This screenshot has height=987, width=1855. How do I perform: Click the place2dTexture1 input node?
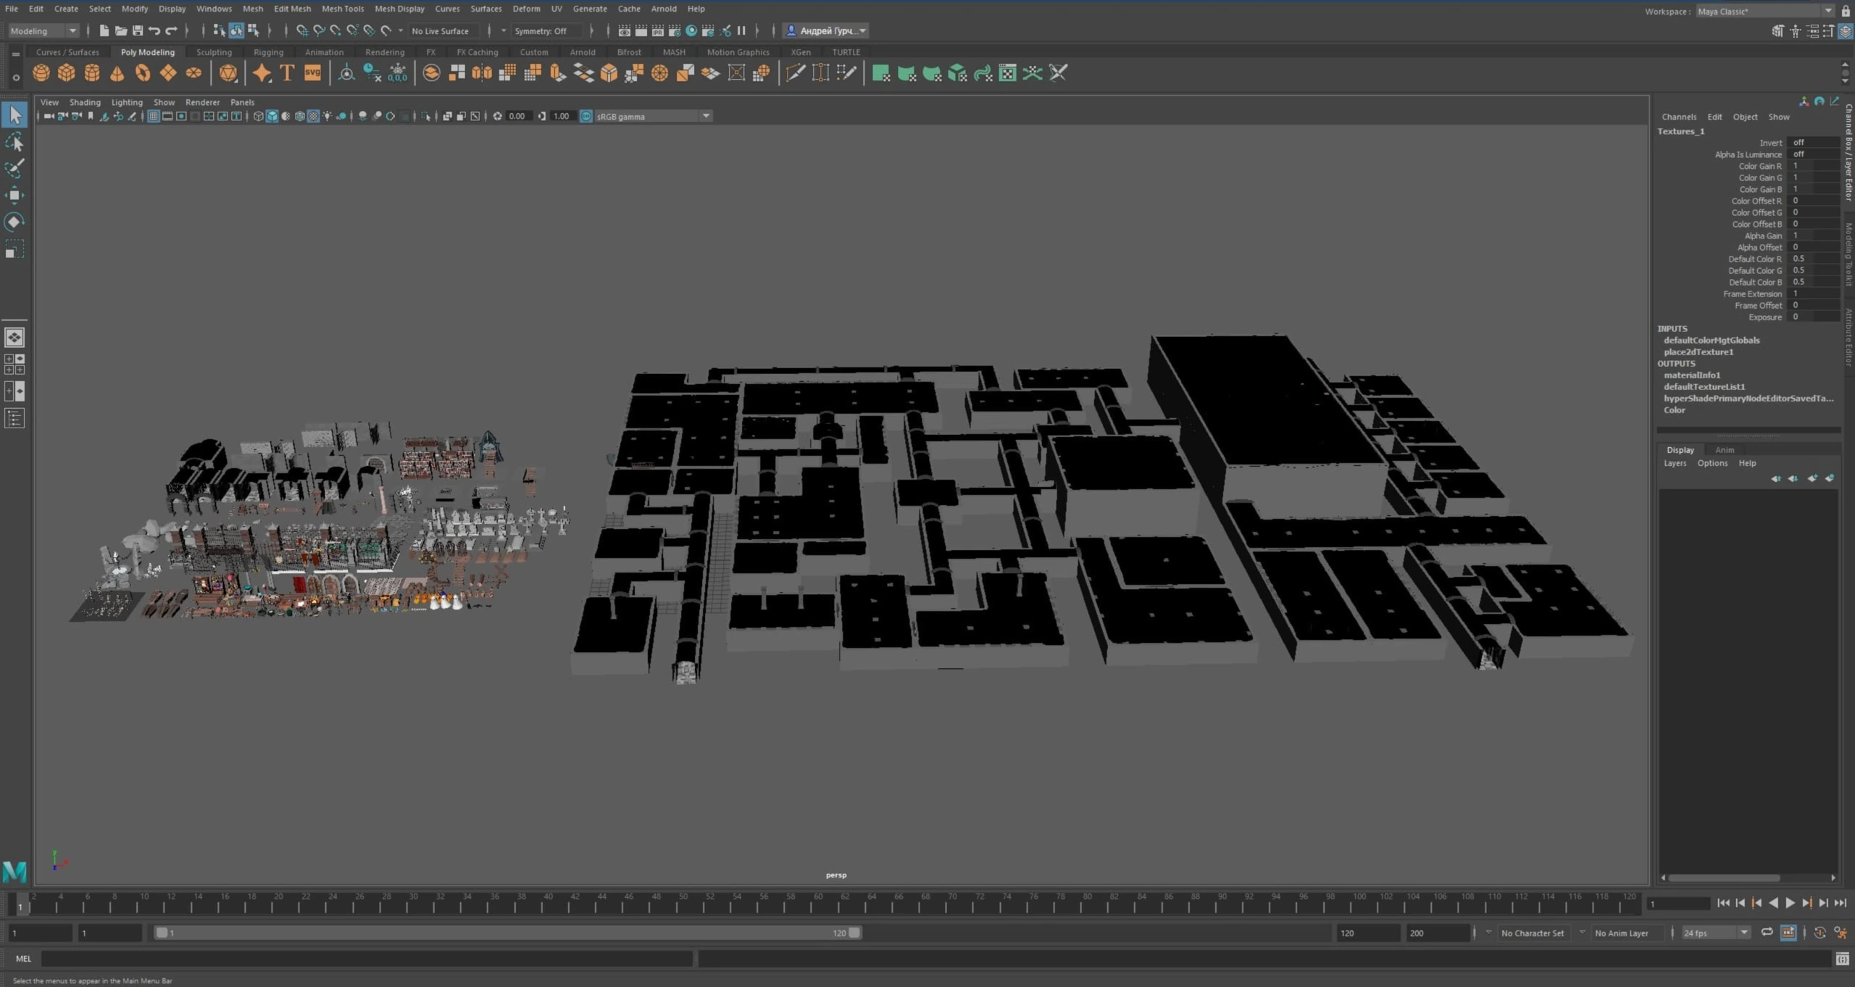pos(1698,351)
